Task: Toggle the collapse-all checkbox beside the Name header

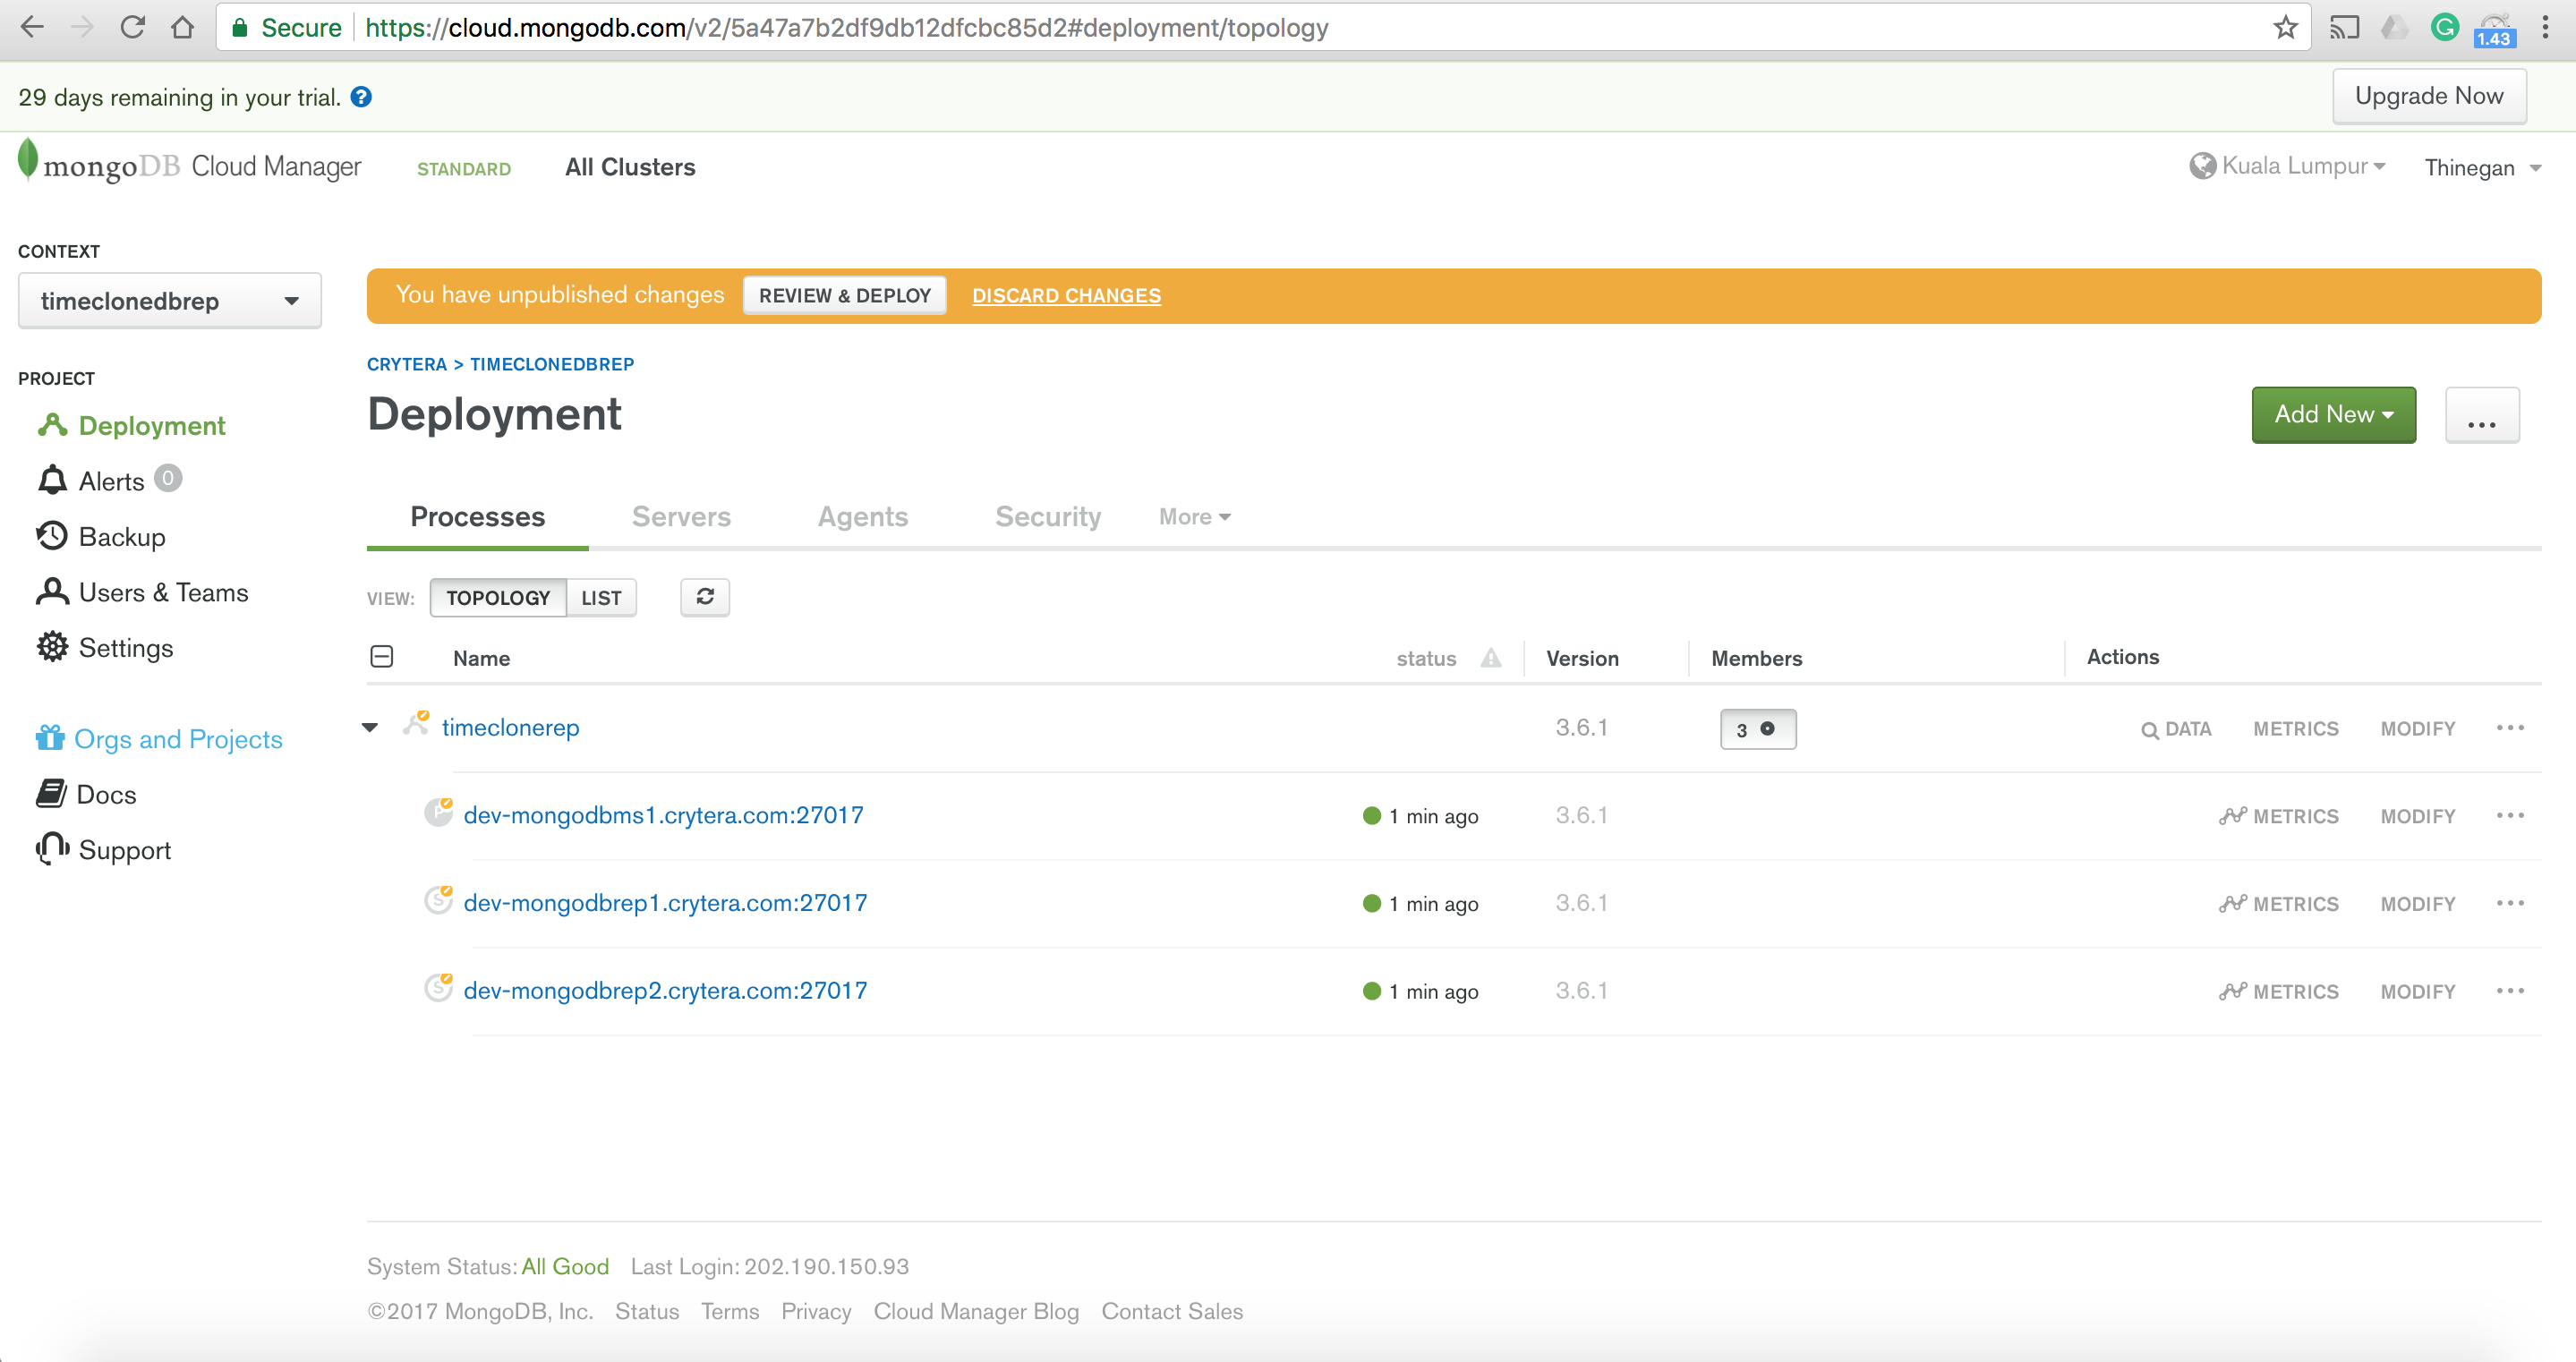Action: click(x=381, y=657)
